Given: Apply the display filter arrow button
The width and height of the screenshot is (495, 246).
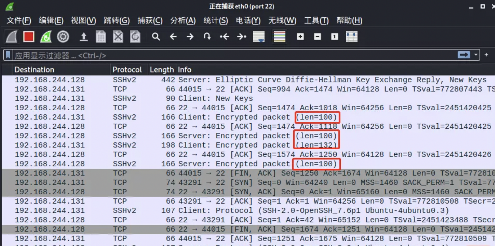Looking at the screenshot, I should point(464,55).
